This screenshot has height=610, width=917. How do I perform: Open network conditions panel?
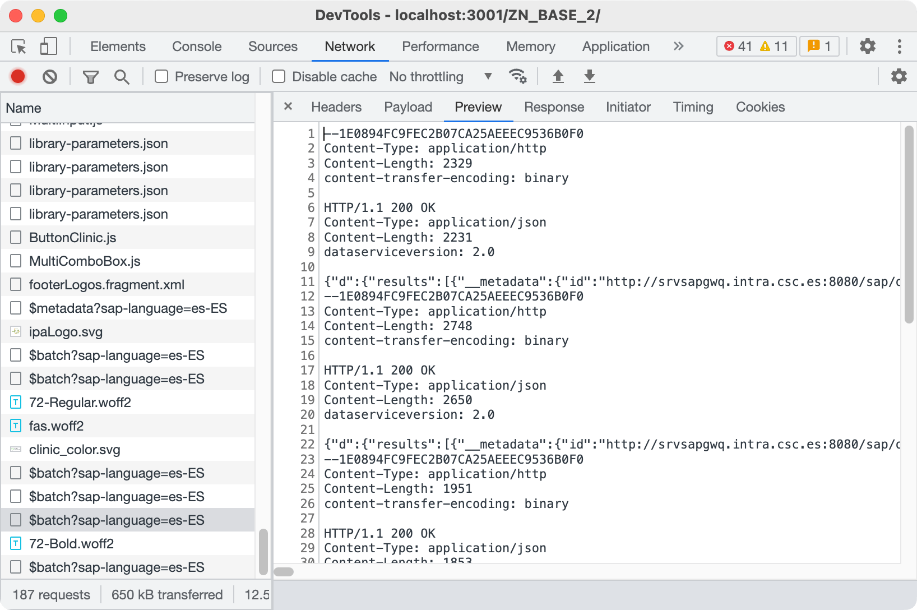tap(518, 76)
